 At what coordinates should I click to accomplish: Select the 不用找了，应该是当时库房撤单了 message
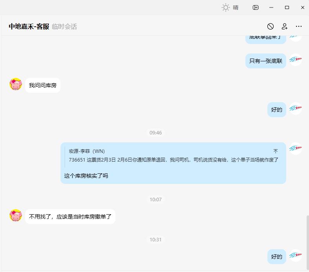pyautogui.click(x=70, y=217)
